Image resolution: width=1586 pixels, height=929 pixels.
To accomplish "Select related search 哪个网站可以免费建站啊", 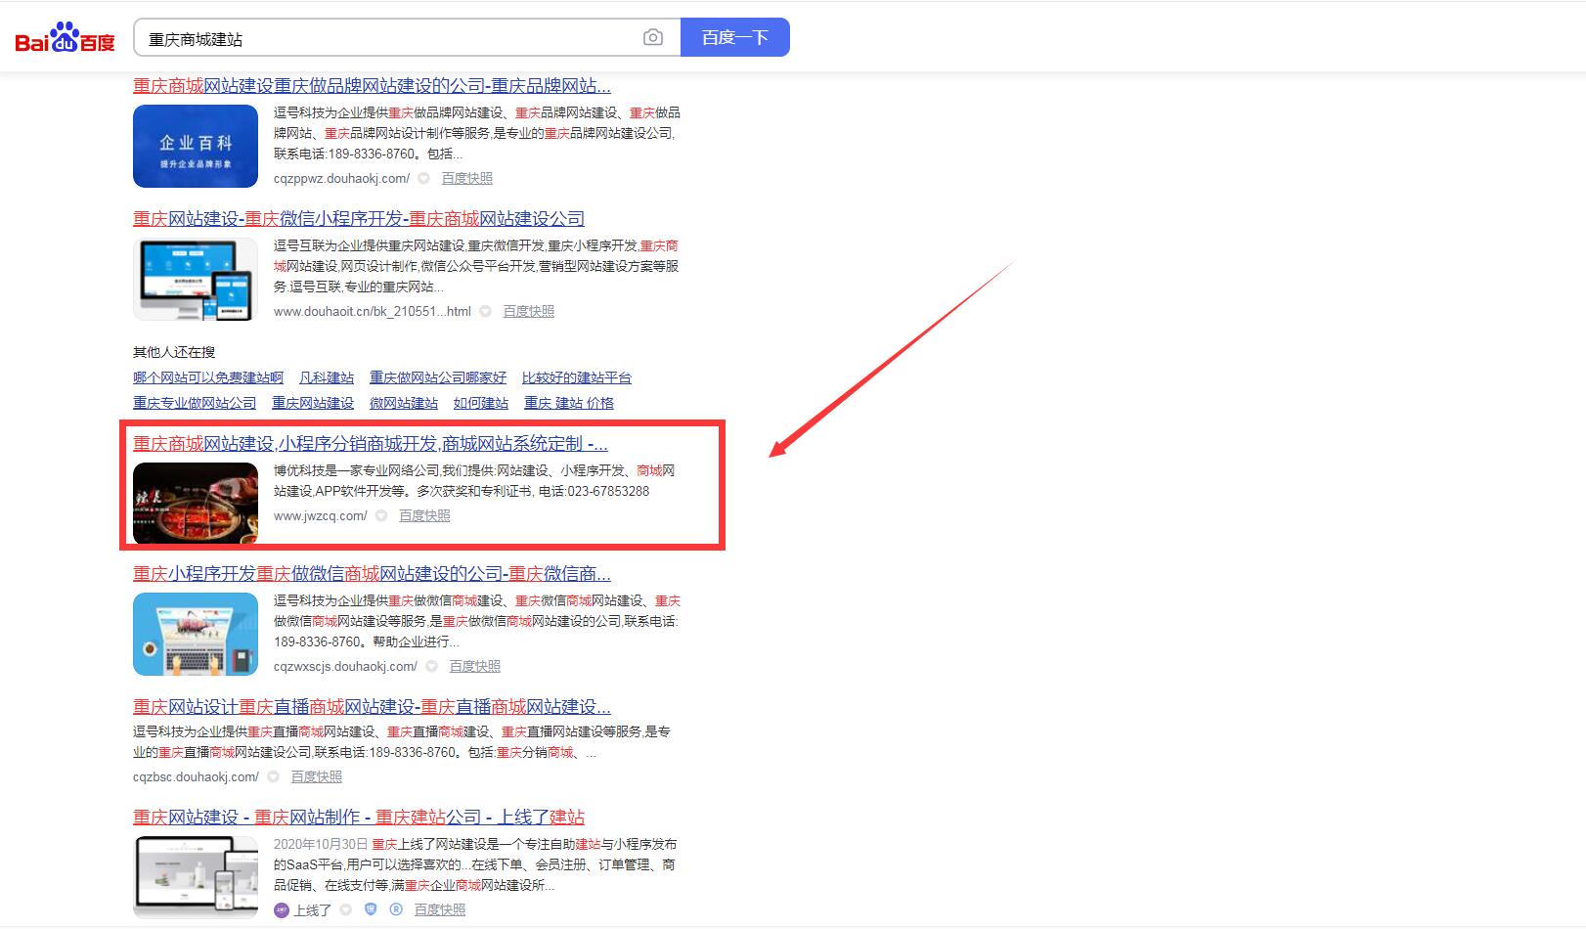I will (x=208, y=378).
